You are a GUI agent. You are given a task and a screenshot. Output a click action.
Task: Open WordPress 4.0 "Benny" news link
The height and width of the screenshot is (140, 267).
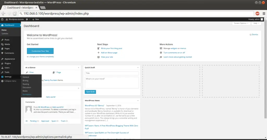pos(94,106)
